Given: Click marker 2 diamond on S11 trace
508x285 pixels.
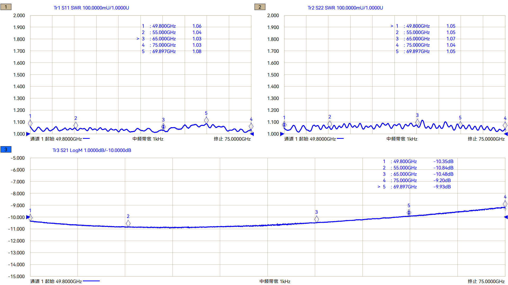Looking at the screenshot, I should tap(76, 125).
